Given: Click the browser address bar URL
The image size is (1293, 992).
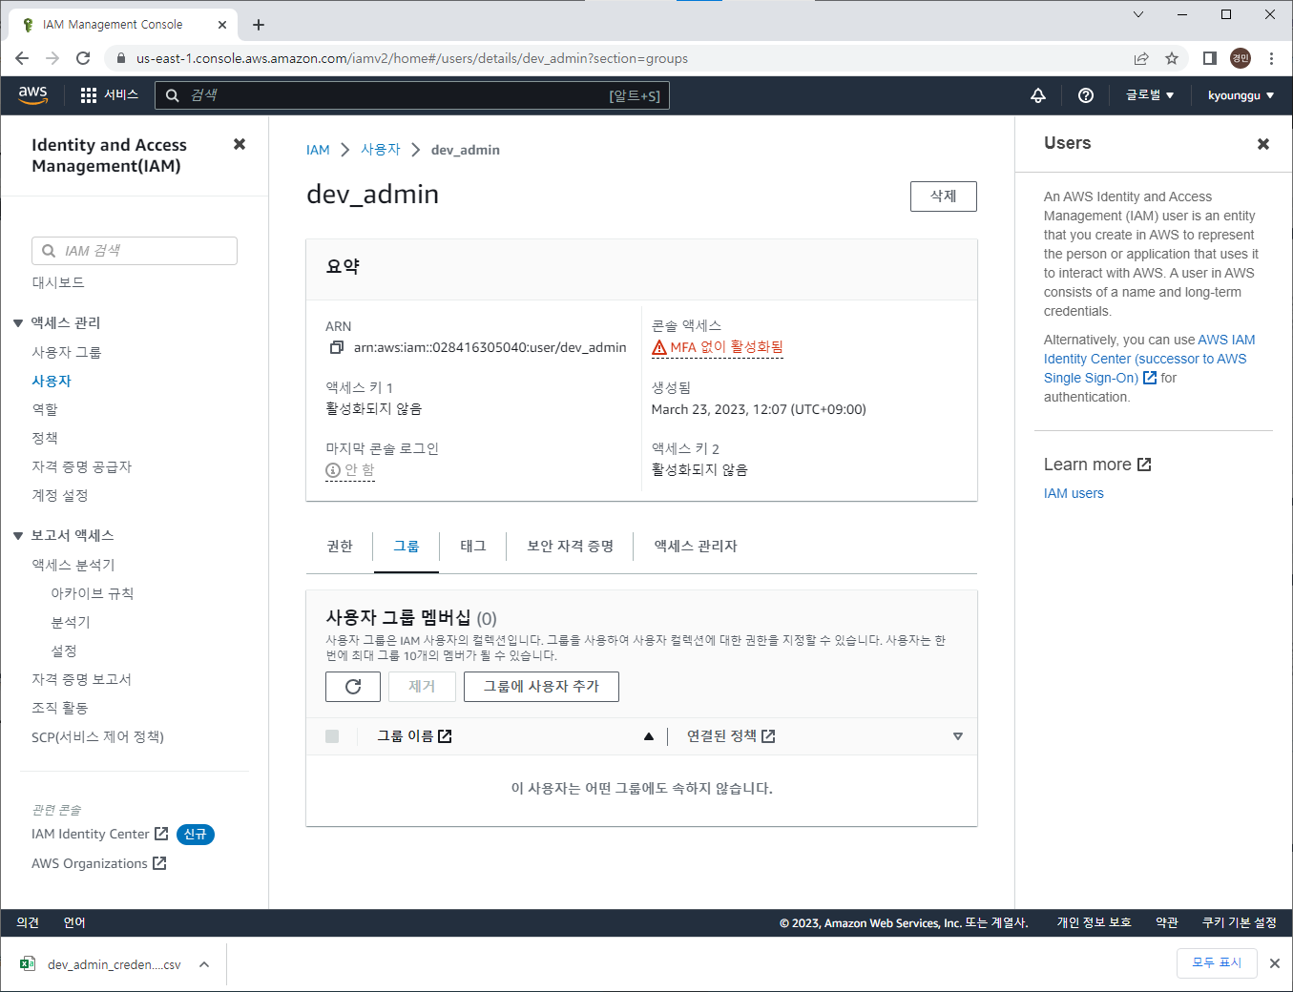Looking at the screenshot, I should pos(411,58).
